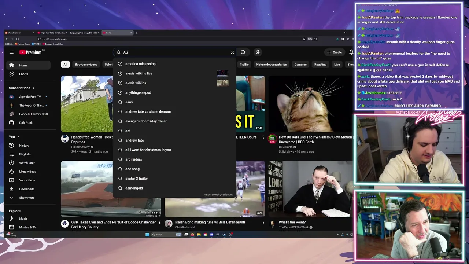Image resolution: width=469 pixels, height=264 pixels.
Task: Start voice search with the microphone icon
Action: [258, 52]
